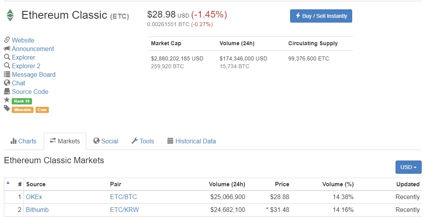The height and width of the screenshot is (217, 442).
Task: Sort markets by the Volume (24h) header
Action: (227, 184)
